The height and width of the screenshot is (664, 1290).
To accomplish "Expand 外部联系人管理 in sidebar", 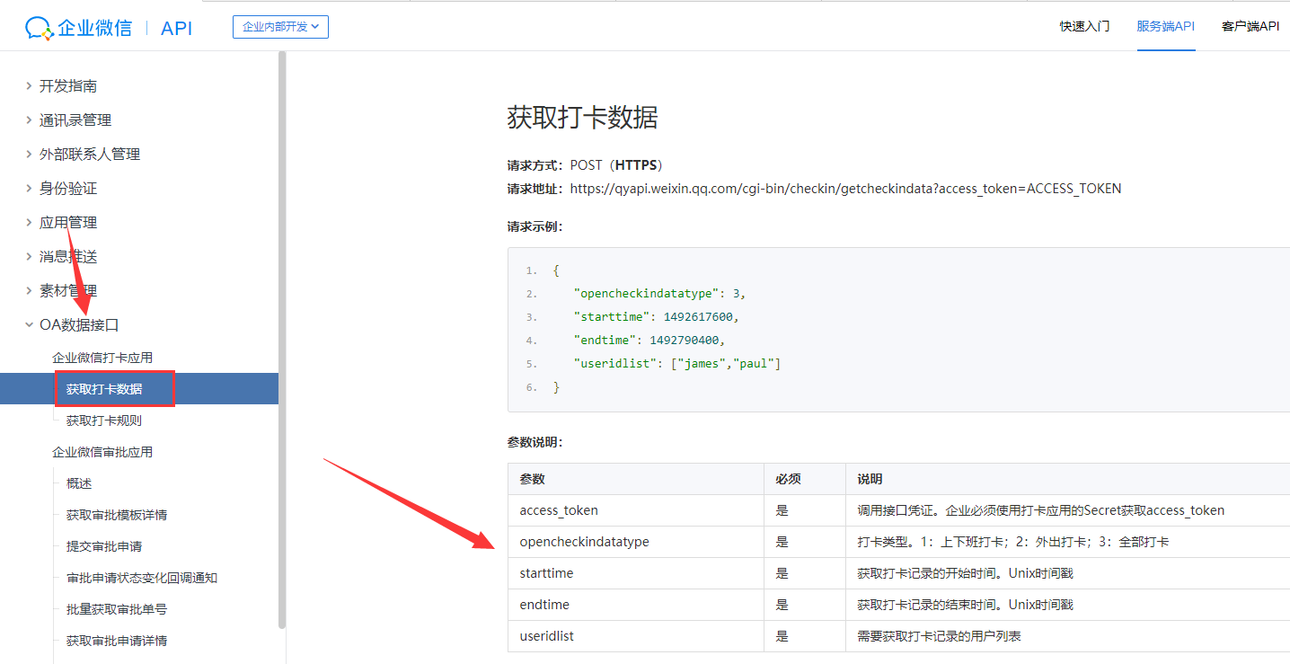I will coord(90,155).
